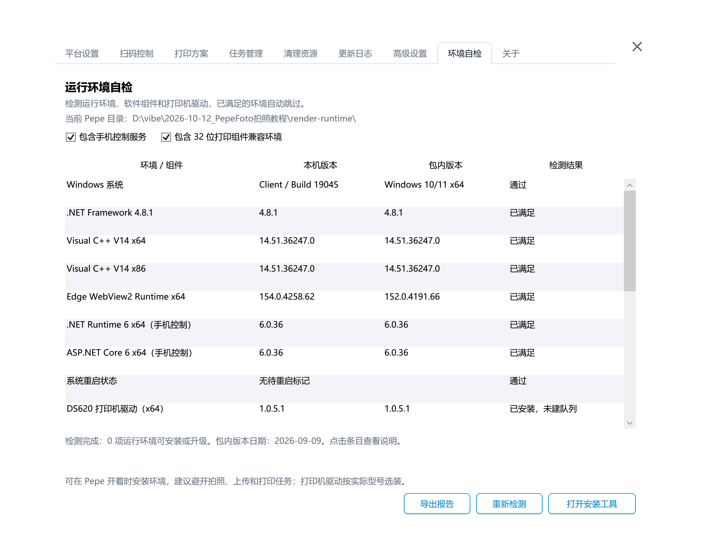Select the ASP.NET Core 6 x64 row
This screenshot has width=701, height=560.
(345, 361)
